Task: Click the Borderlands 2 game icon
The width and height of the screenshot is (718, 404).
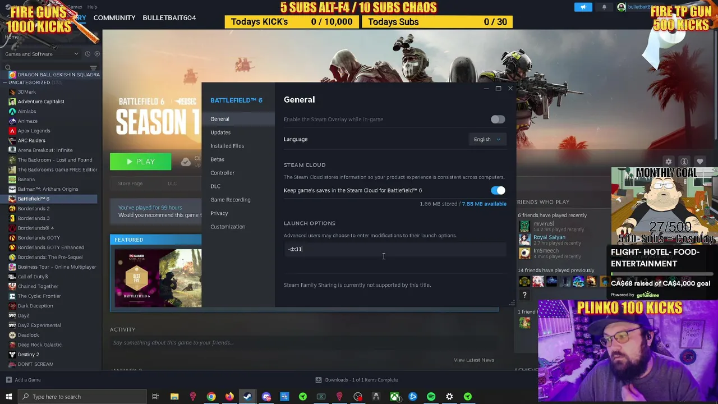Action: click(12, 209)
